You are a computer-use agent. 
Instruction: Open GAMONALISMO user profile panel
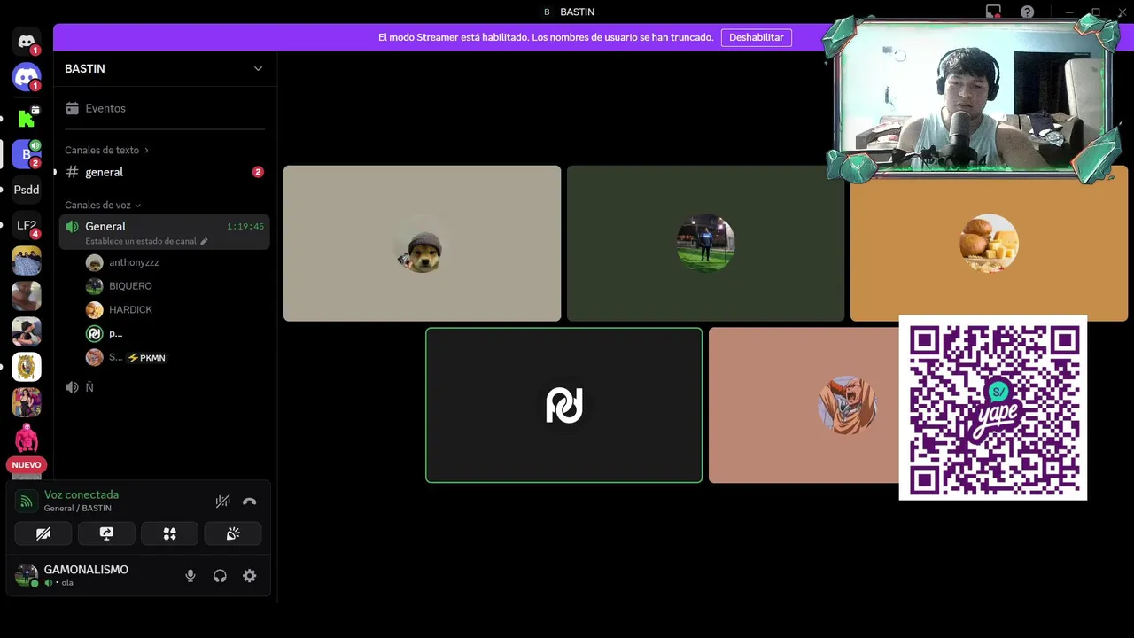(86, 575)
